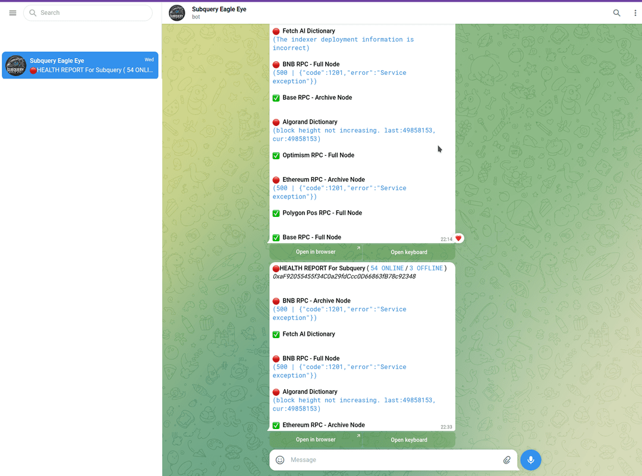Click the external-link arrow on Open in browser
The height and width of the screenshot is (476, 642).
pos(360,249)
